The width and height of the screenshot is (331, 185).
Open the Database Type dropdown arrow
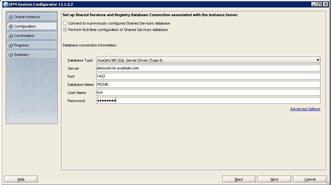click(317, 60)
